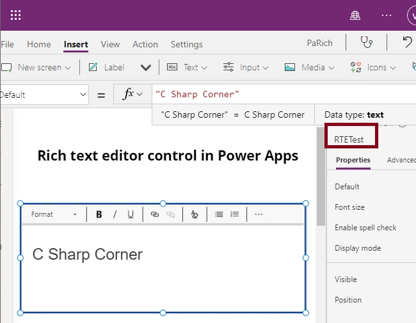Image resolution: width=416 pixels, height=323 pixels.
Task: Click the Default property label
Action: point(347,186)
